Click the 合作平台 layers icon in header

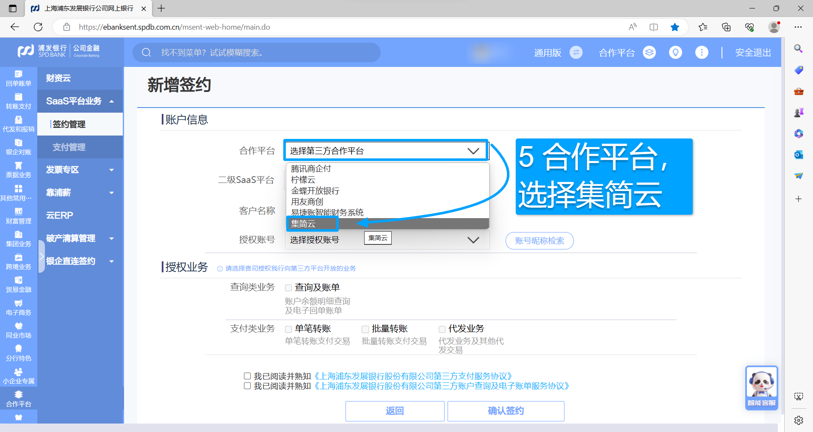(649, 53)
